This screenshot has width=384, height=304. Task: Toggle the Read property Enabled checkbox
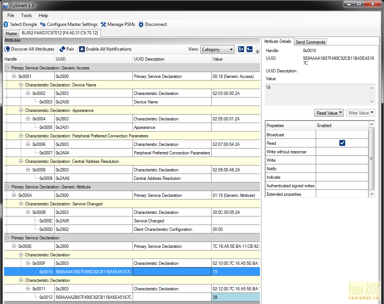(342, 143)
